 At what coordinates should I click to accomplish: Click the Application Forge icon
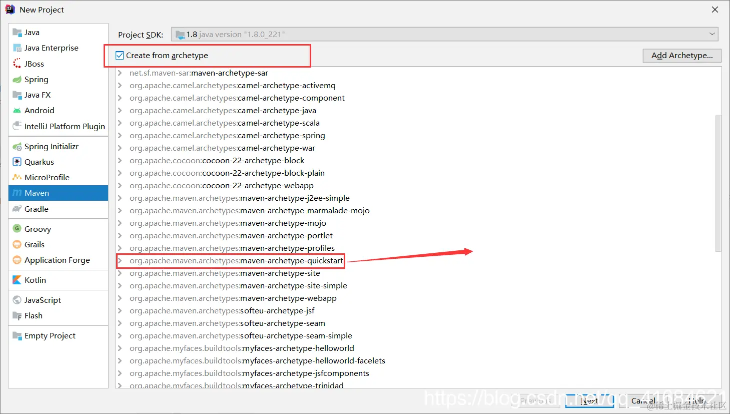click(17, 260)
